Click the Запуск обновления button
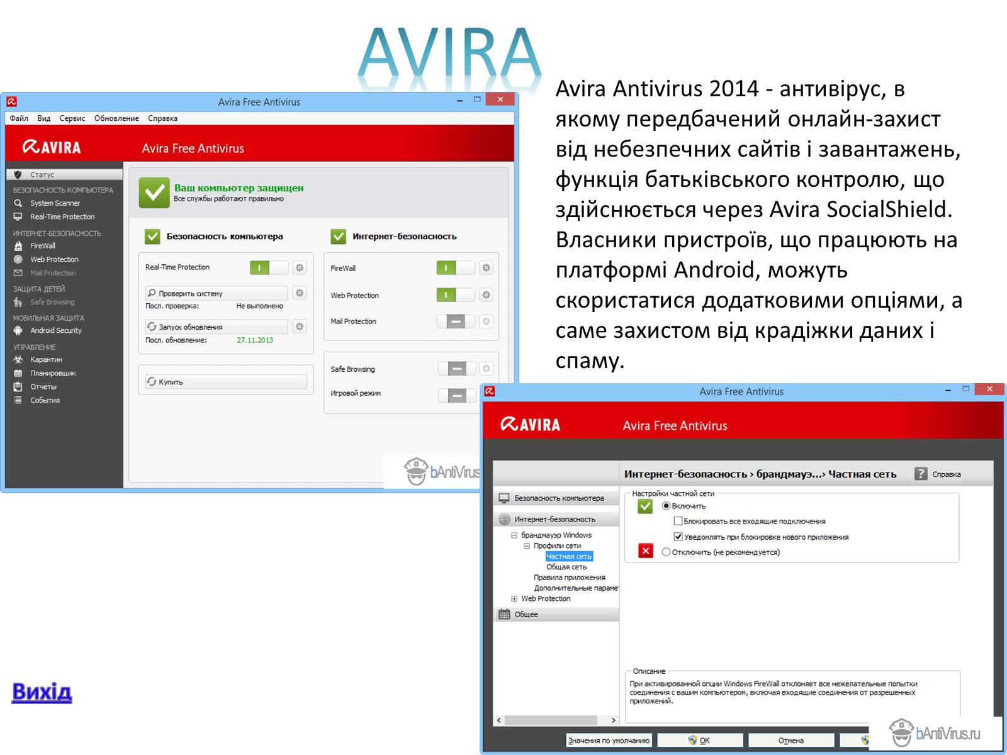 [217, 327]
